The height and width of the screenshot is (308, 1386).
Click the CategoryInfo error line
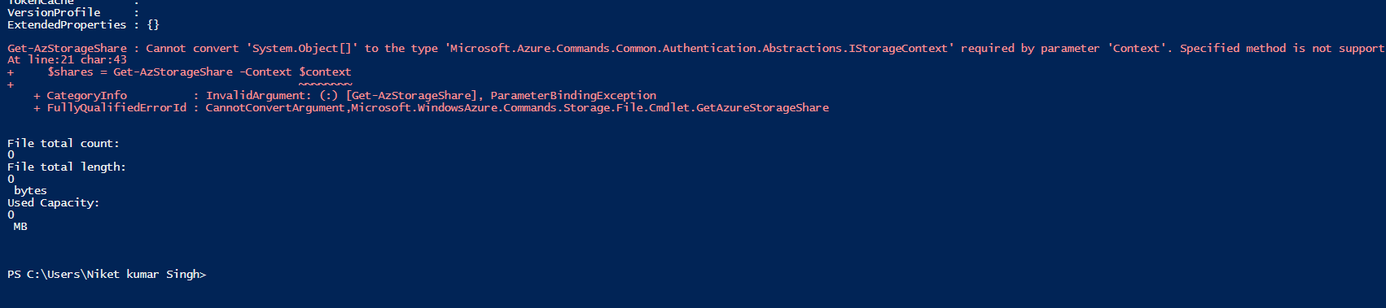point(344,96)
